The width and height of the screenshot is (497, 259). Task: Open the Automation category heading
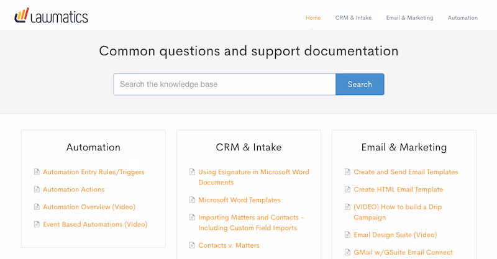click(x=94, y=147)
